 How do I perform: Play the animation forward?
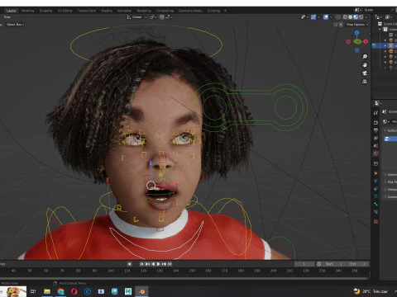tap(159, 264)
